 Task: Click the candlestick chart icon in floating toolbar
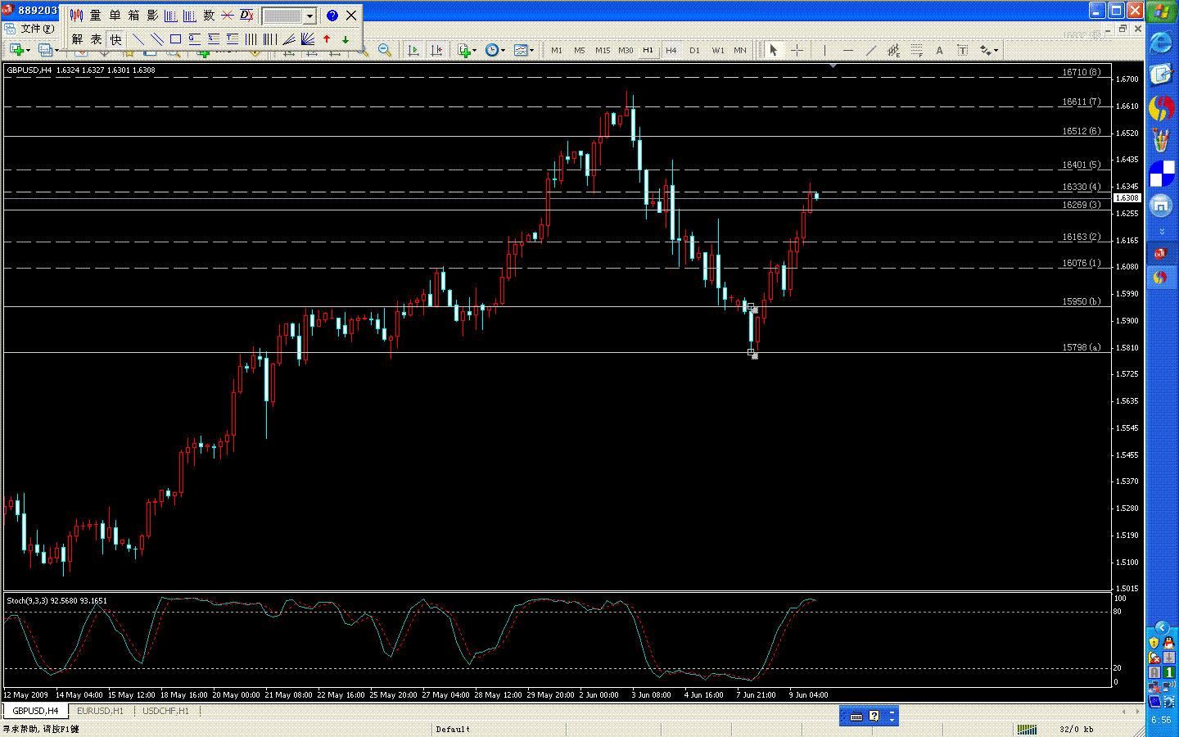click(77, 16)
